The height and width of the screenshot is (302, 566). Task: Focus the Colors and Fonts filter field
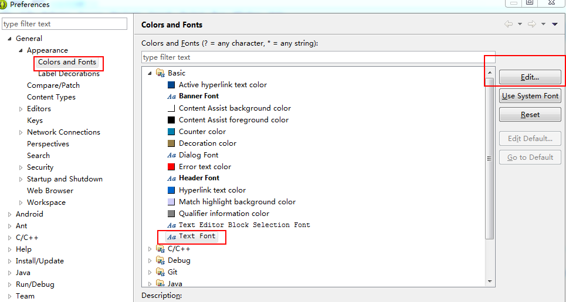(318, 57)
